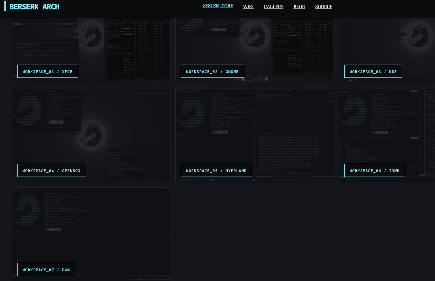Open the GALLERY nav link

tap(273, 7)
